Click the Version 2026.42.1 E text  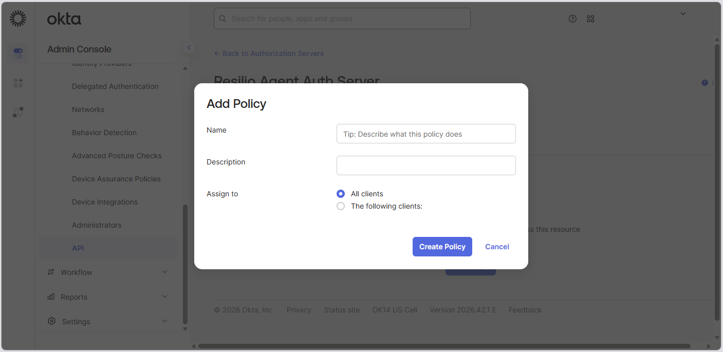(x=463, y=310)
